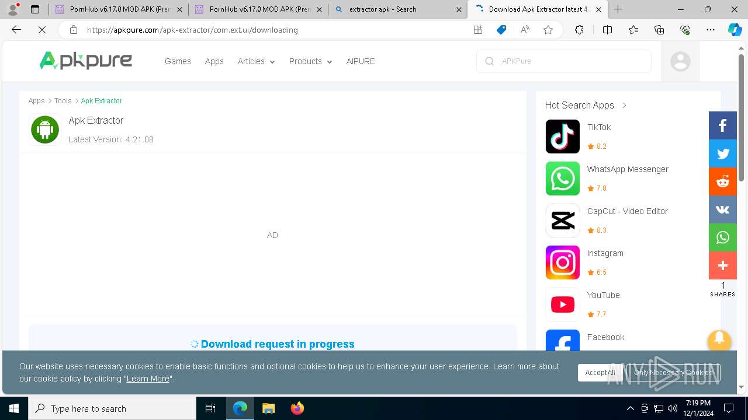This screenshot has width=748, height=420.
Task: Click the Apk Extractor Android icon
Action: 45,129
